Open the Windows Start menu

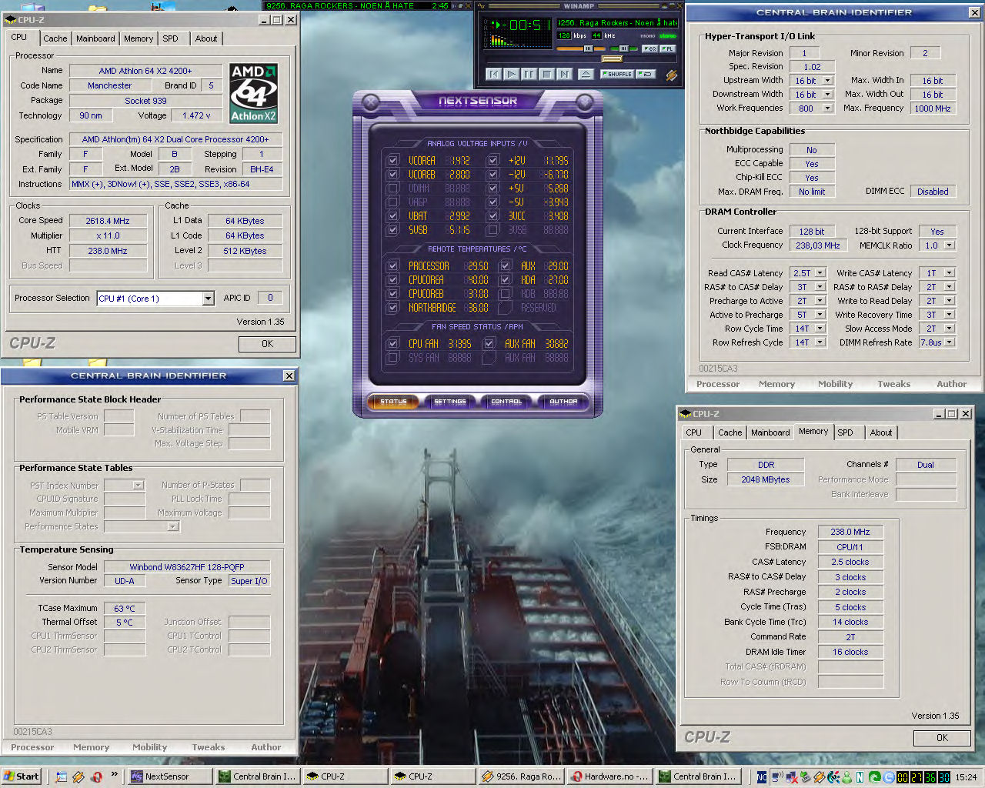pyautogui.click(x=21, y=776)
